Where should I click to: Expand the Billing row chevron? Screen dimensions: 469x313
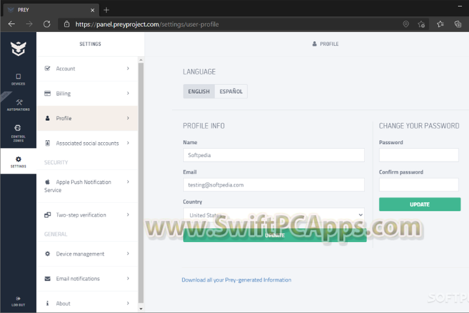[128, 93]
